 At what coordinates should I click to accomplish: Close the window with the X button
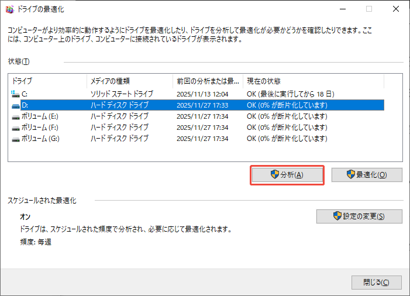(396, 9)
